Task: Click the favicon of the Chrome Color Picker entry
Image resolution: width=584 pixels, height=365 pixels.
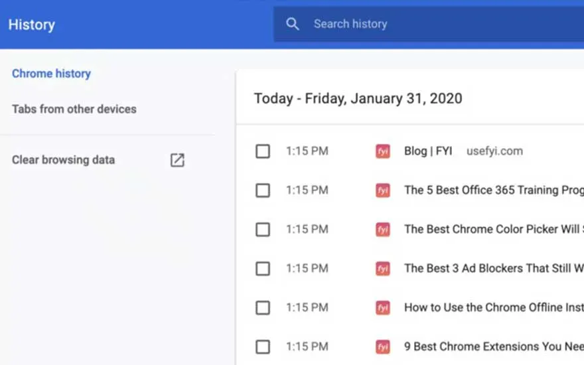Action: click(383, 230)
